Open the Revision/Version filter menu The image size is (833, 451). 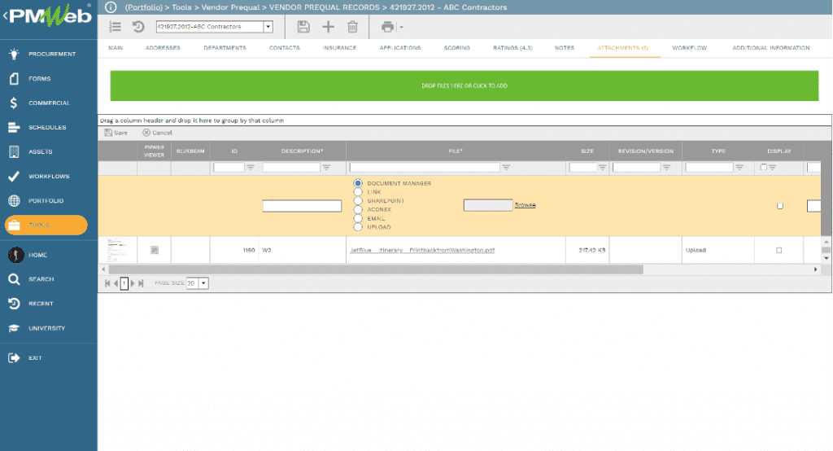point(666,168)
